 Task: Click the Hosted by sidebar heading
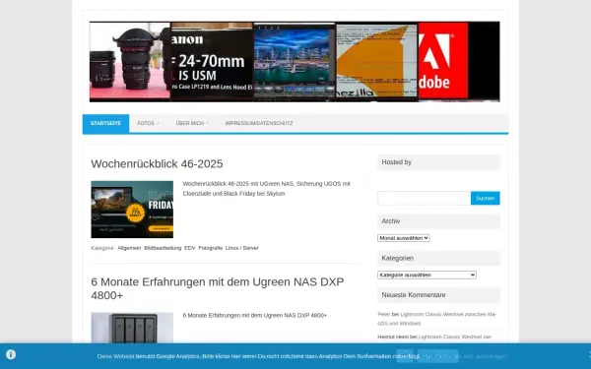coord(438,162)
